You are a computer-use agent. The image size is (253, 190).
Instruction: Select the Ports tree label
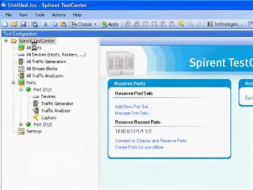click(31, 83)
